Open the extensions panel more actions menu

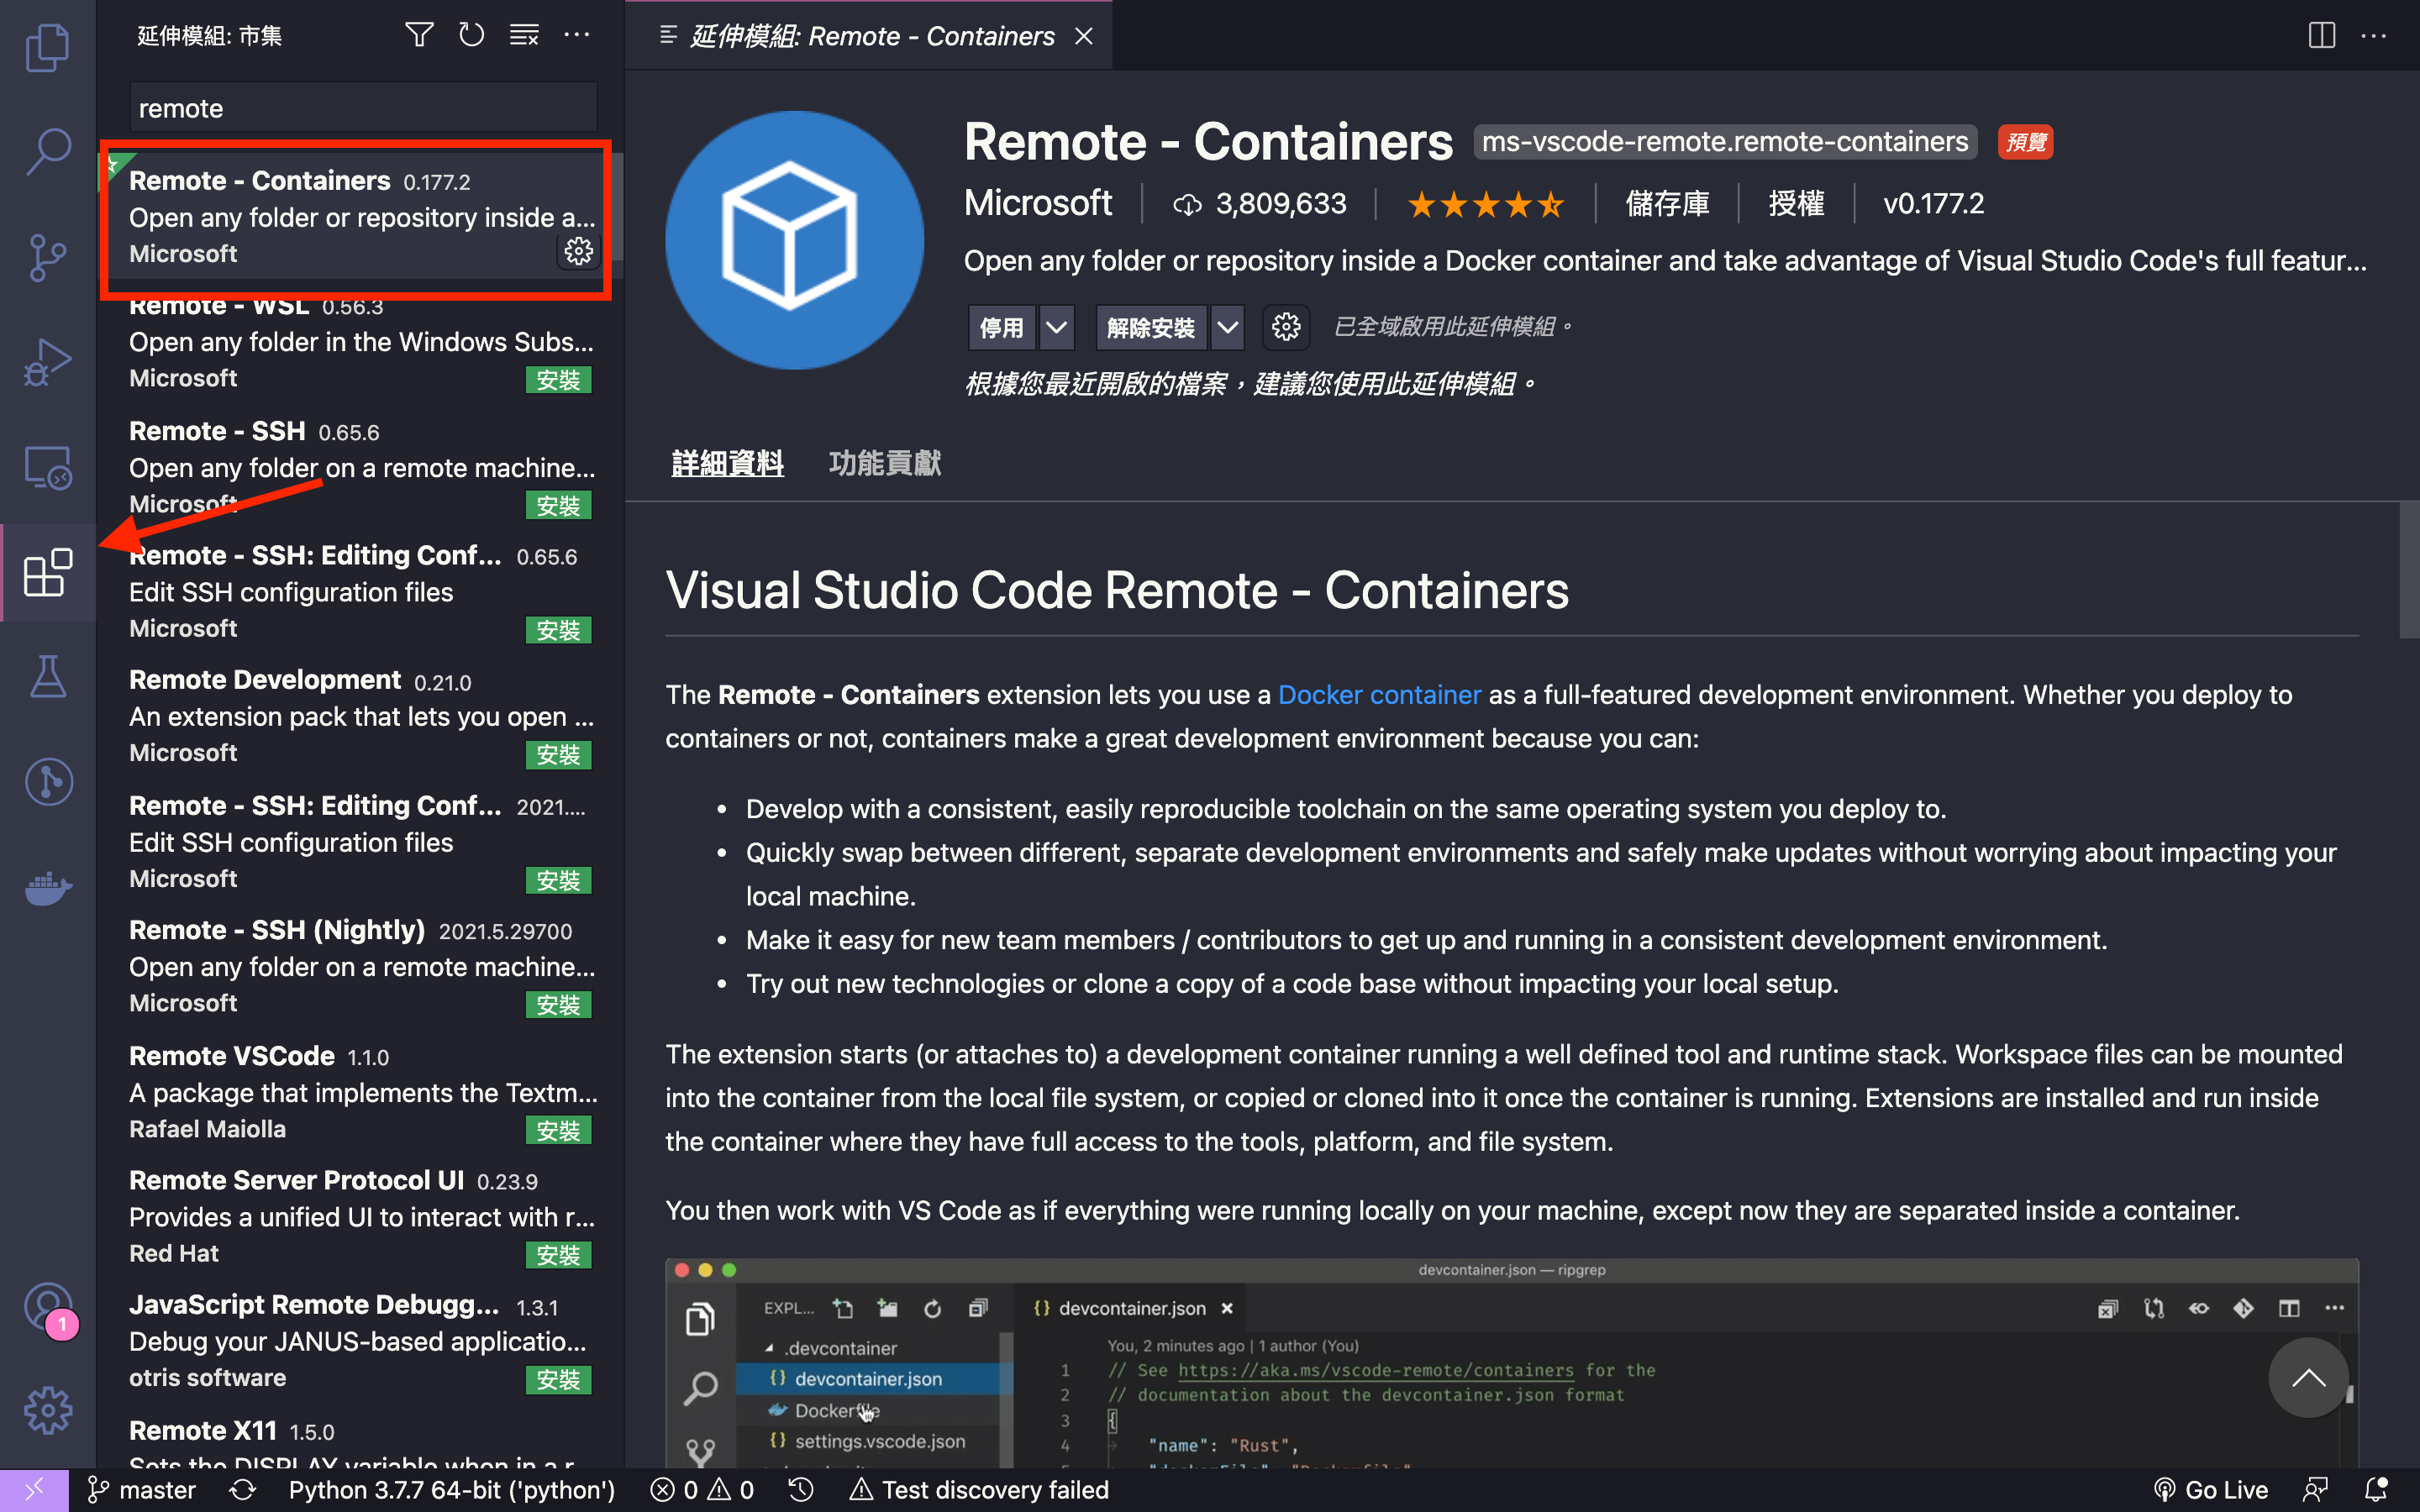pyautogui.click(x=577, y=34)
